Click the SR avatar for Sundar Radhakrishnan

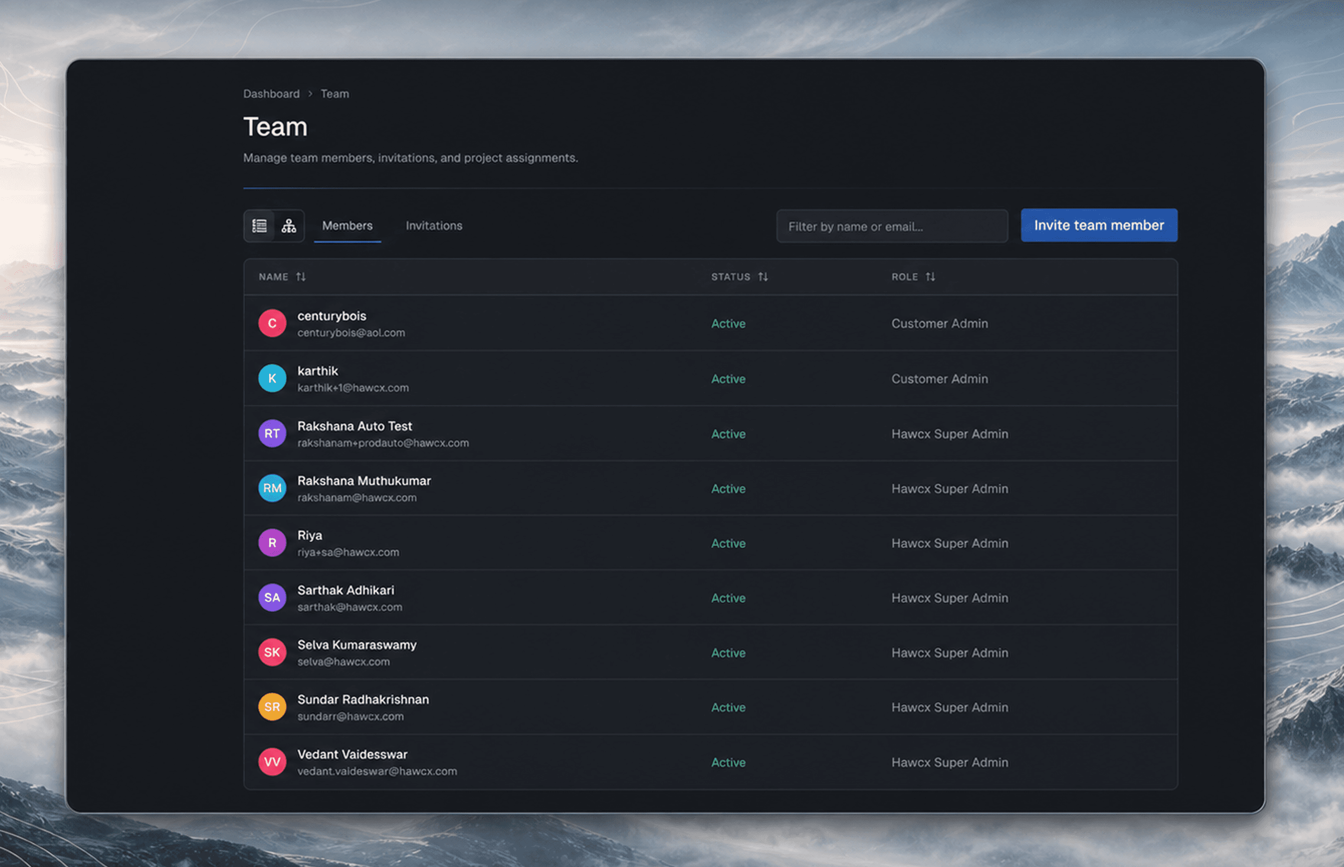[x=272, y=706]
